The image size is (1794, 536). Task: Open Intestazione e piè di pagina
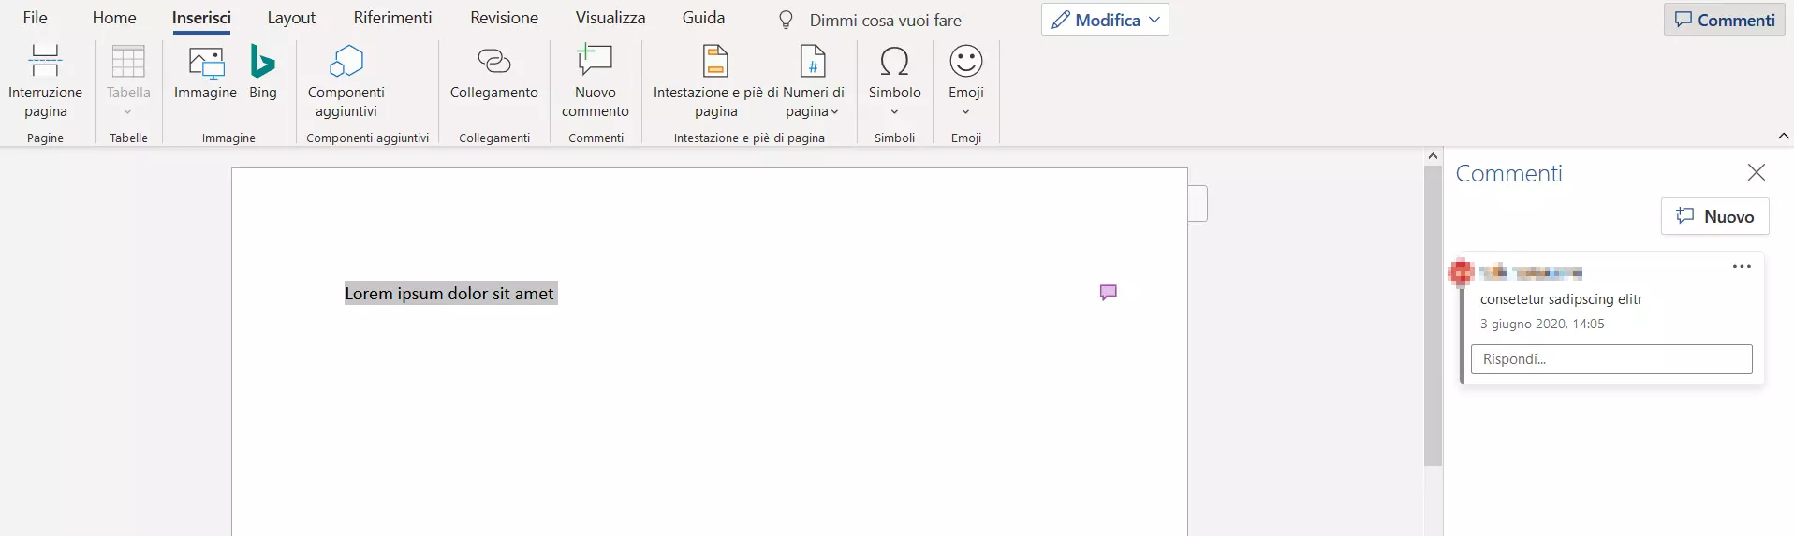pos(716,81)
